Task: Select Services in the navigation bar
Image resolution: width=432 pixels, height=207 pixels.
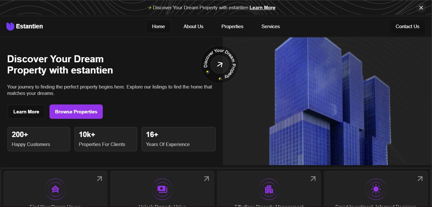Action: click(270, 27)
